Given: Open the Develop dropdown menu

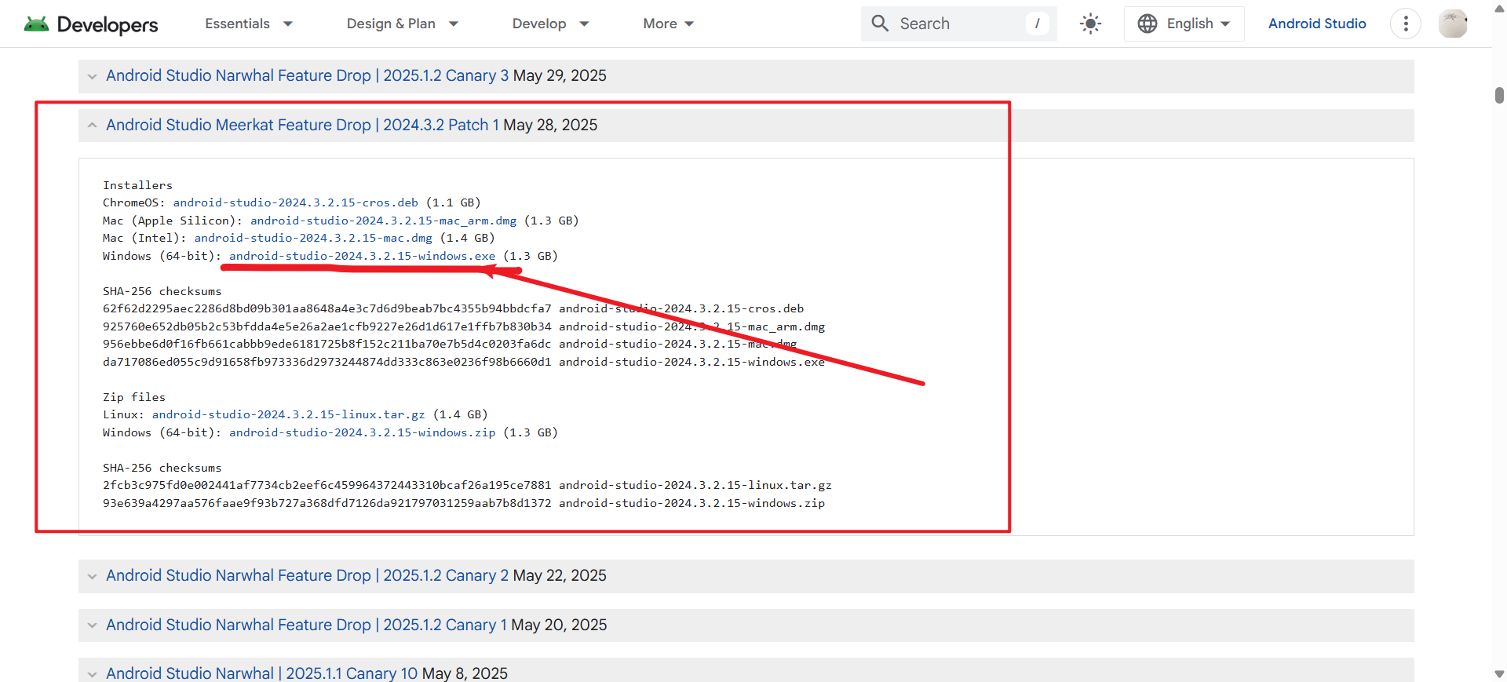Looking at the screenshot, I should click(550, 24).
